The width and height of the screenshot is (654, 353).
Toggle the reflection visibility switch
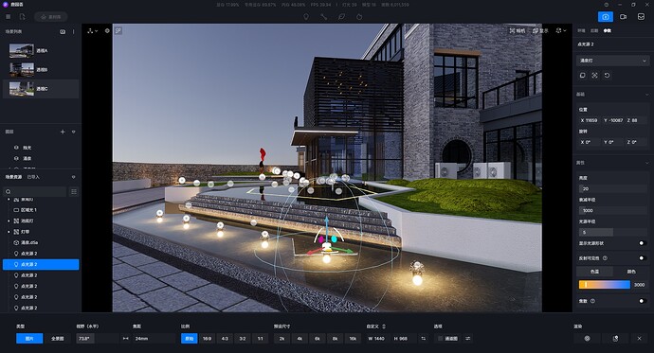pos(643,258)
